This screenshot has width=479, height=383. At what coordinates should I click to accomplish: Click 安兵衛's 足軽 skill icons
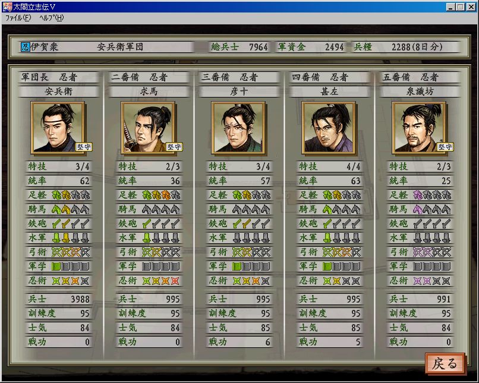tap(71, 195)
